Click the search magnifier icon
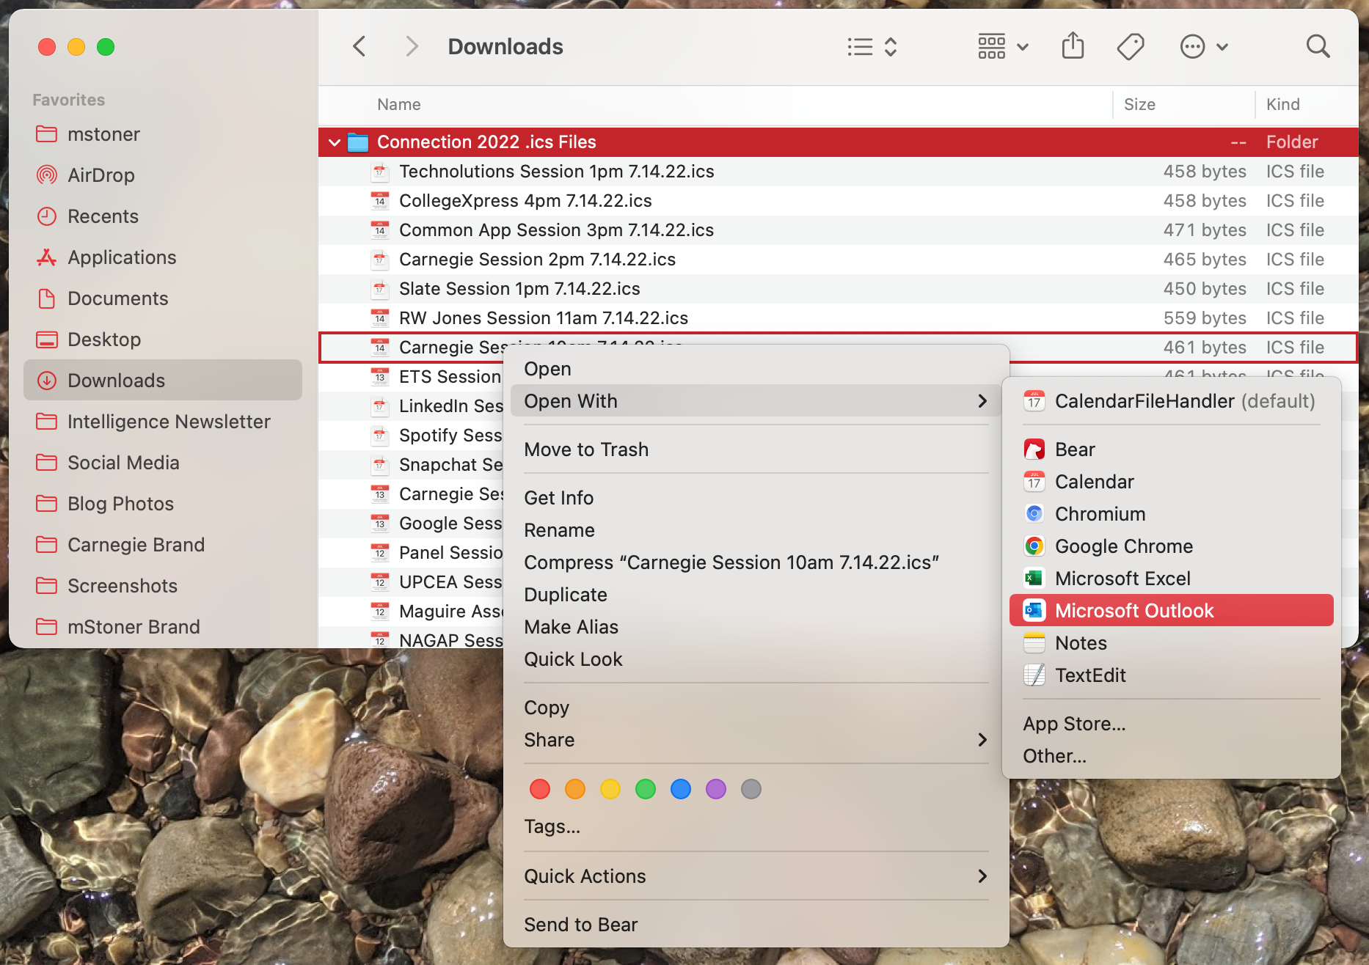 1318,46
